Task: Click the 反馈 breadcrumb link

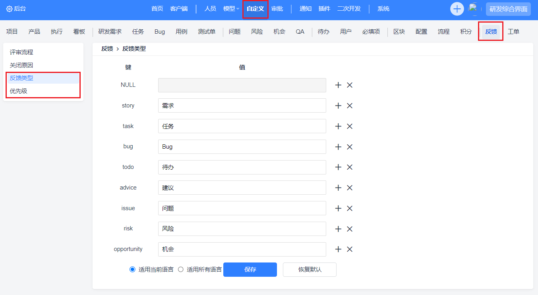Action: [x=107, y=49]
